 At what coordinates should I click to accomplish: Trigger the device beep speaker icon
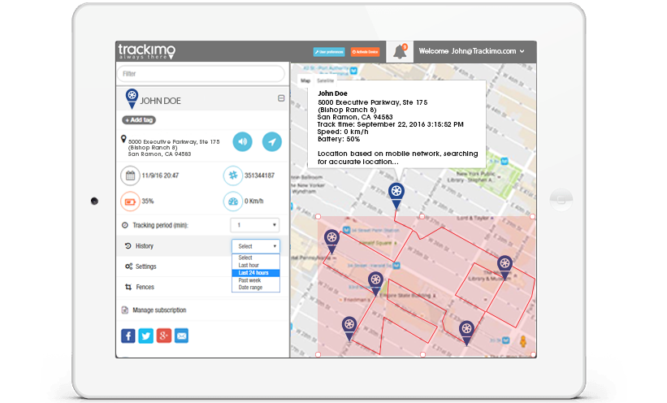click(242, 141)
